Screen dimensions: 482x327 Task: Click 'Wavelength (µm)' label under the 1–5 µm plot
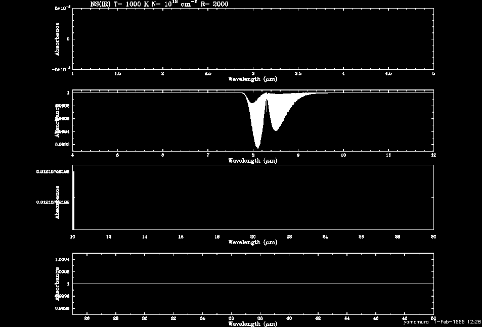[253, 79]
